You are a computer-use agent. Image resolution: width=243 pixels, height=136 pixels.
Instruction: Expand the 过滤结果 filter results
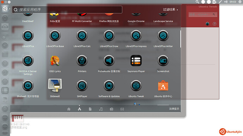pos(170,9)
